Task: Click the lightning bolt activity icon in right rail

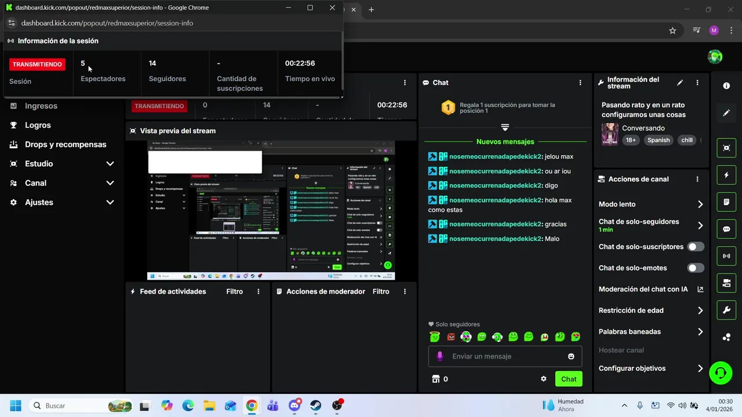Action: 726,175
